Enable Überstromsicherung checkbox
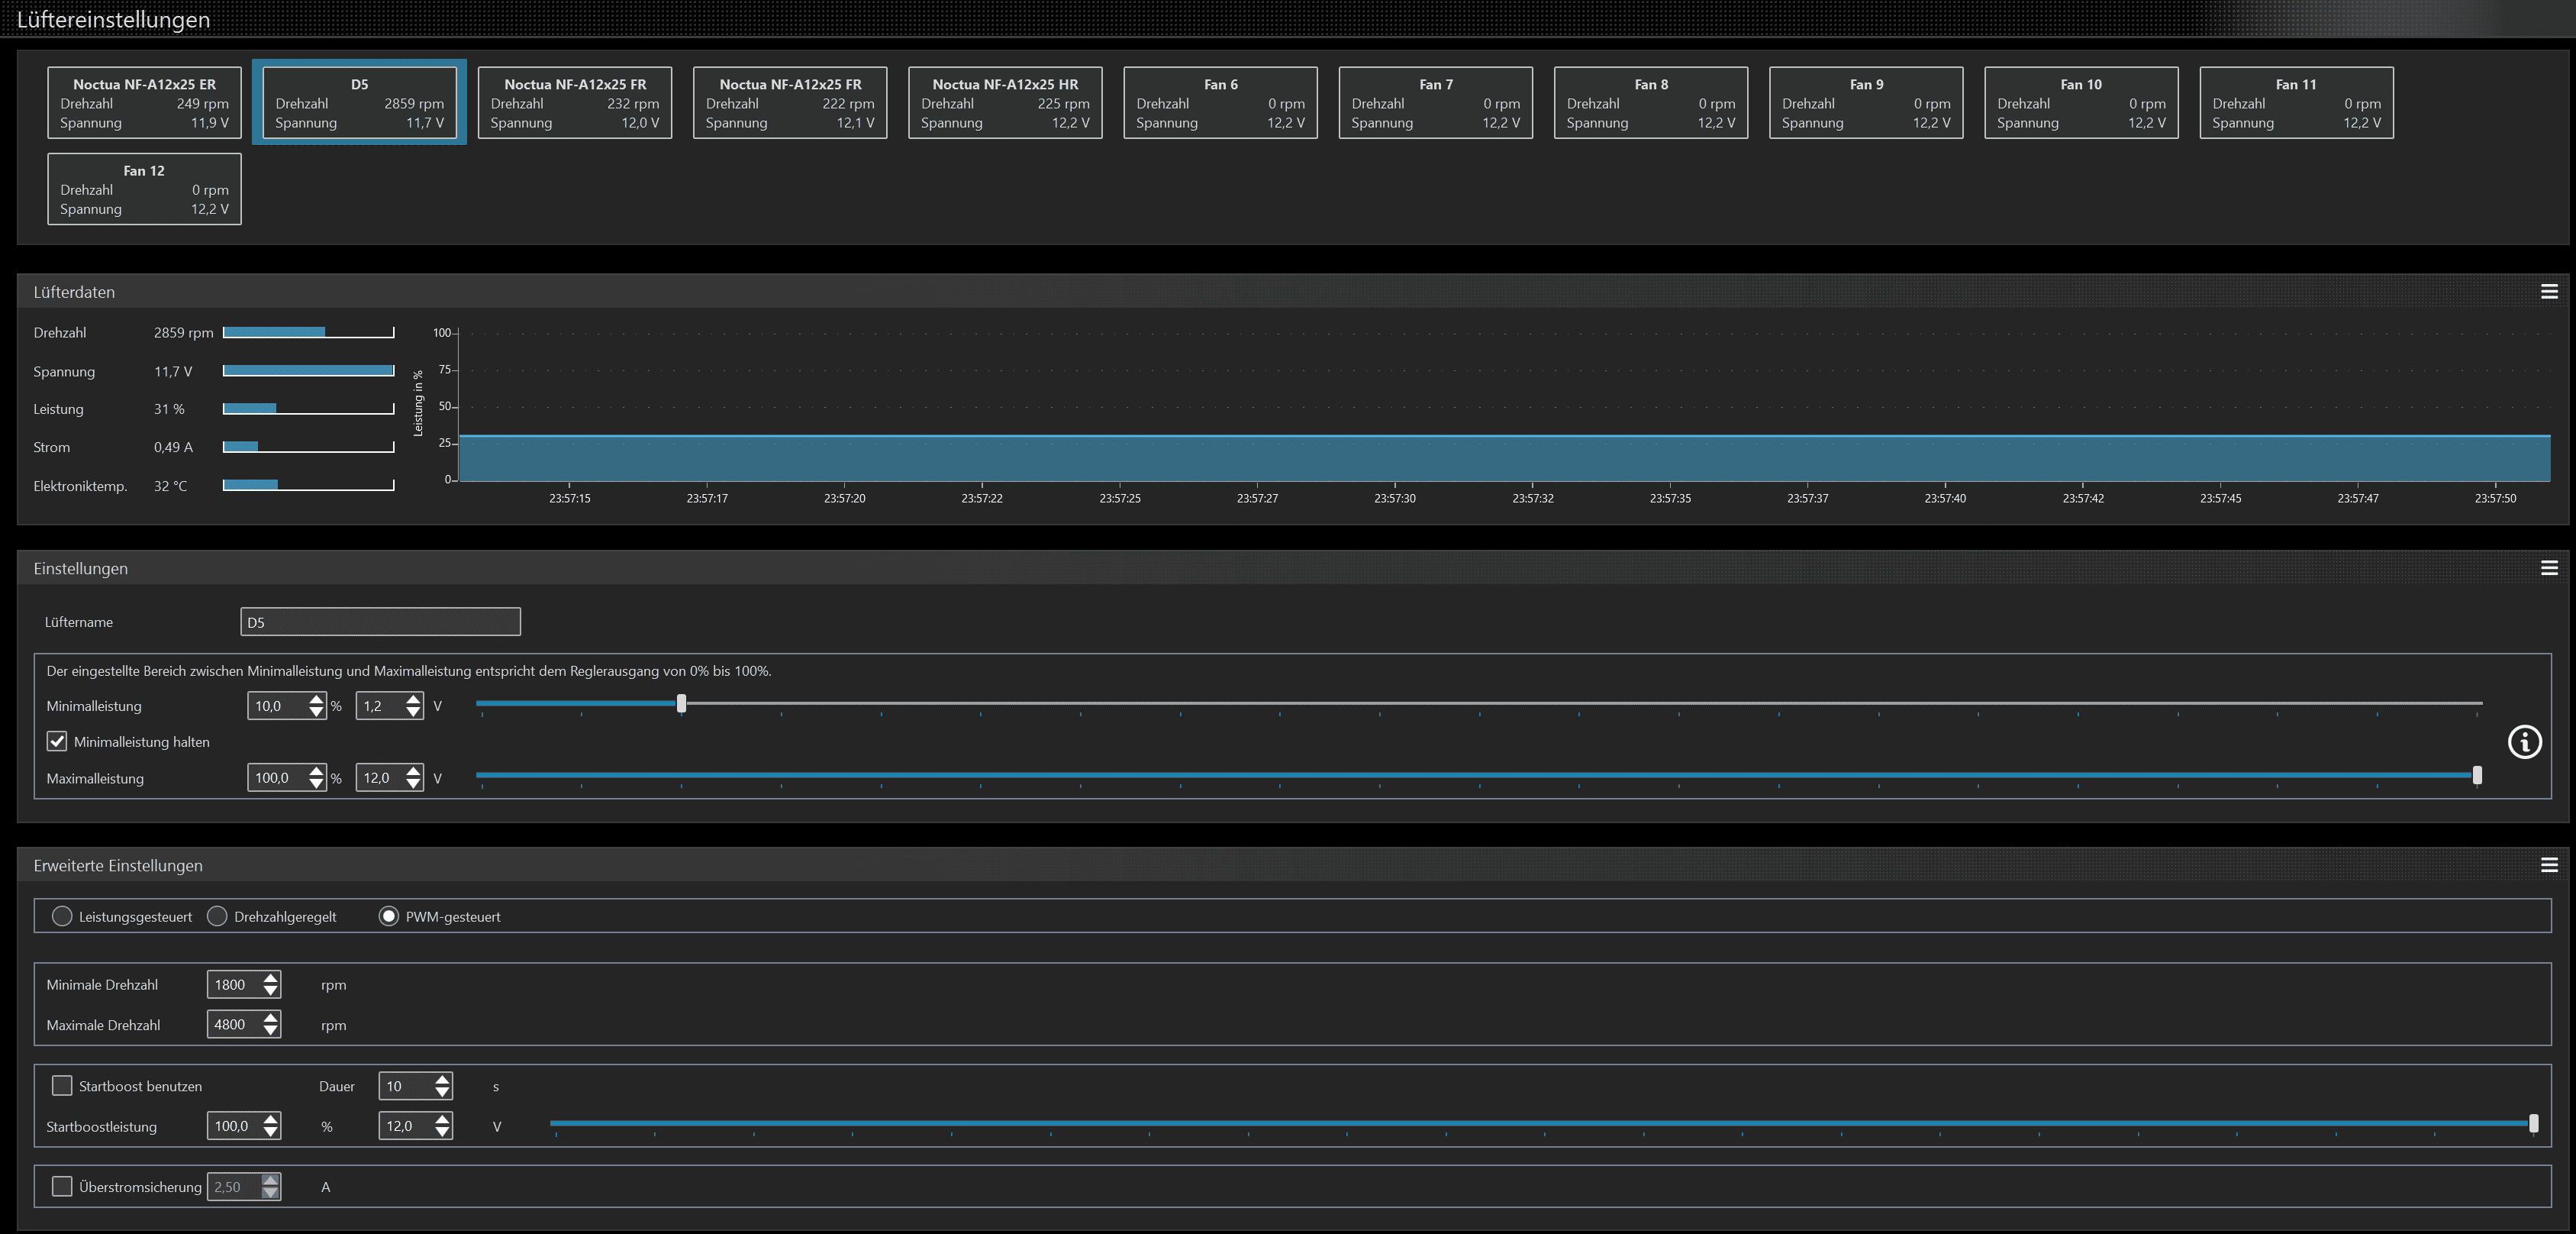 click(x=62, y=1187)
